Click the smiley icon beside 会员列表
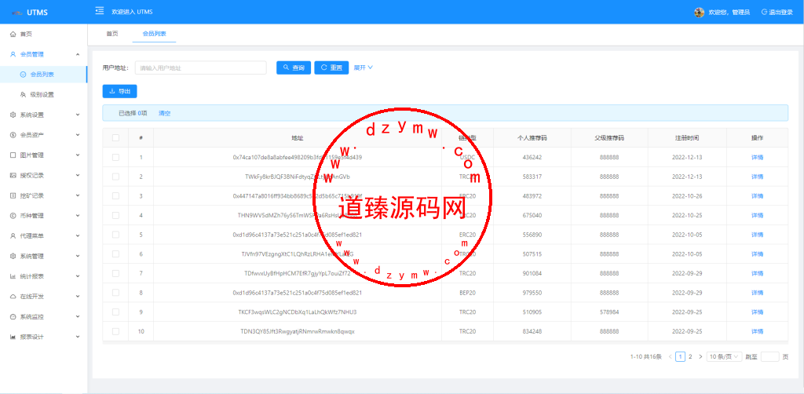This screenshot has width=804, height=394. click(x=23, y=75)
